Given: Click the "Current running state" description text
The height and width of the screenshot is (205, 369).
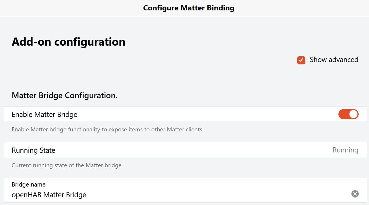Looking at the screenshot, I should click(x=67, y=165).
